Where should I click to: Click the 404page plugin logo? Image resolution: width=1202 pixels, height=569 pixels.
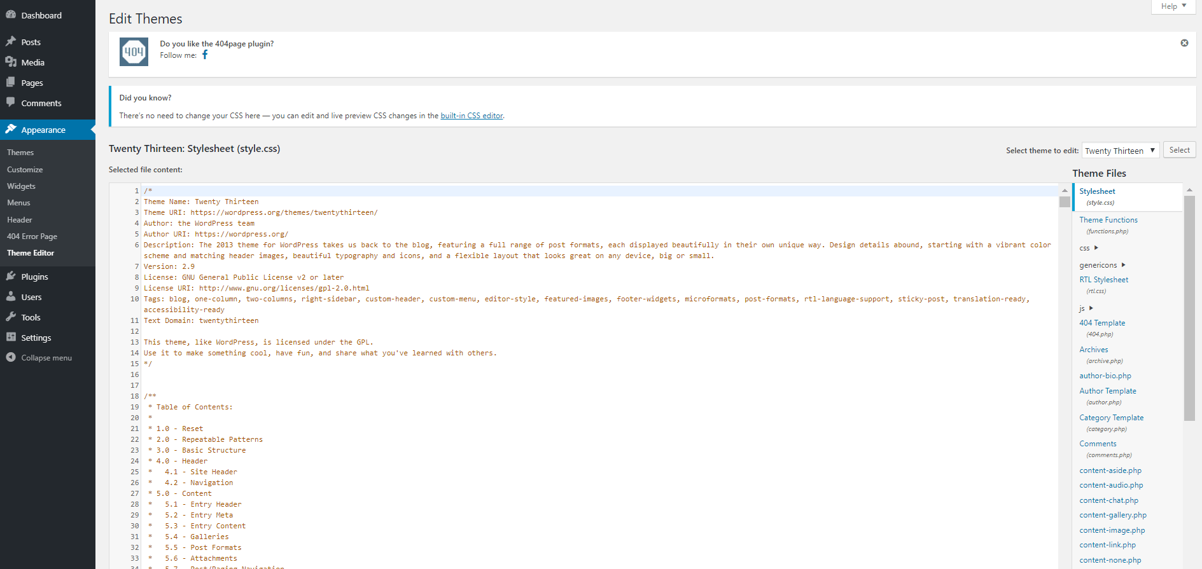pyautogui.click(x=134, y=51)
